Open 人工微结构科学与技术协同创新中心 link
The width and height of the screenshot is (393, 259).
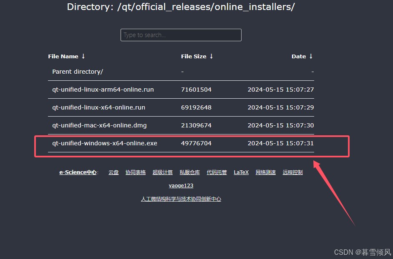pos(181,199)
